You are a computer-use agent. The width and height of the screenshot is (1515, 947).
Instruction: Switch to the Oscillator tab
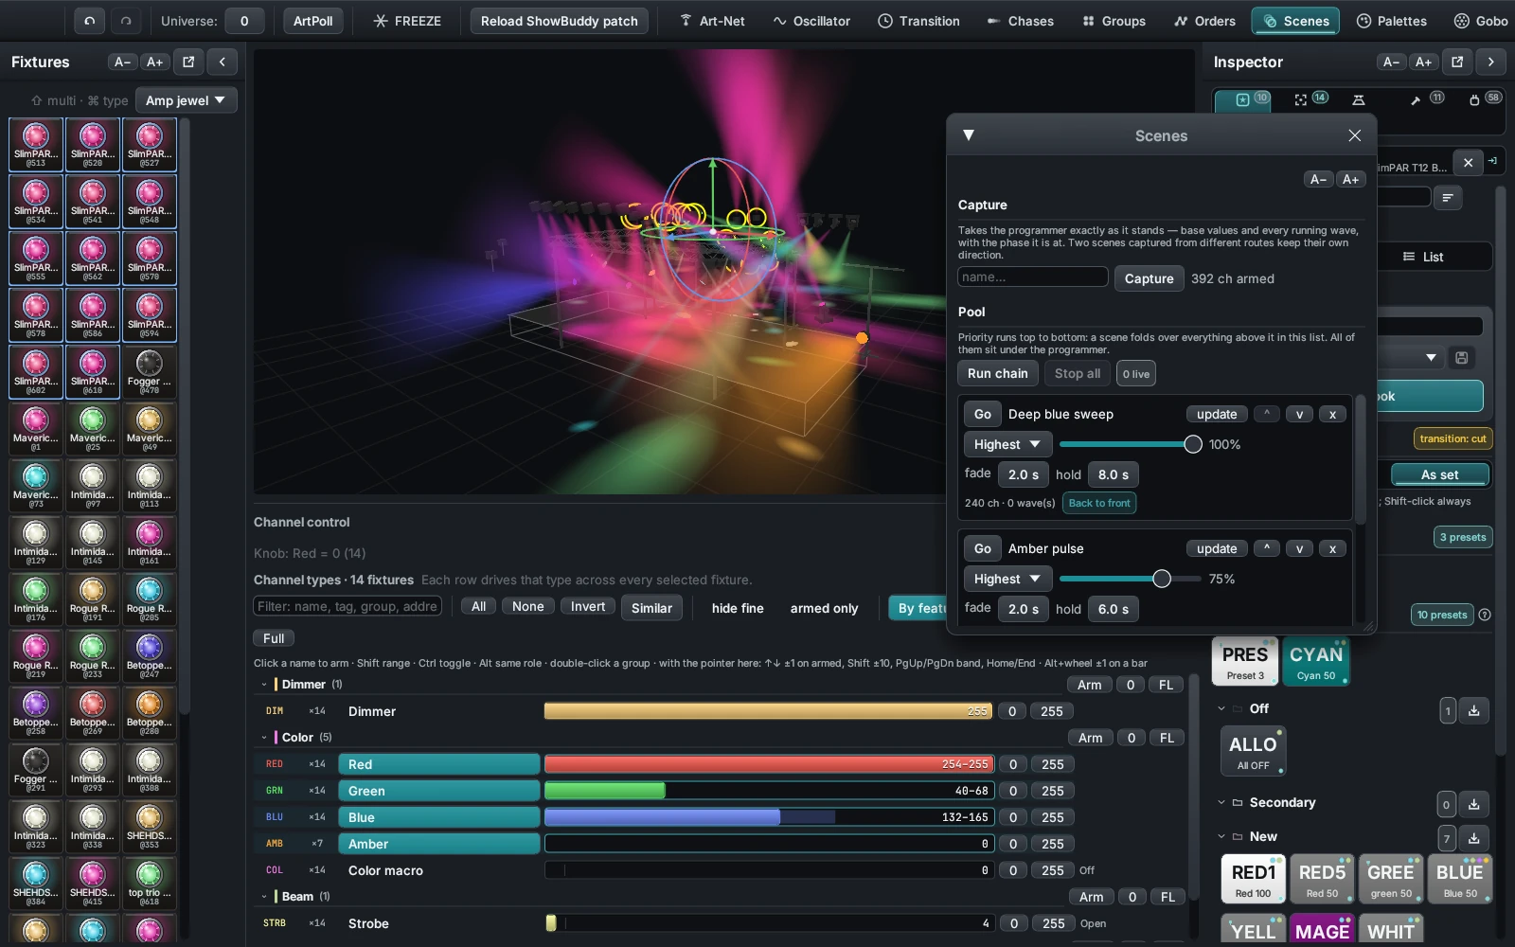tap(811, 21)
